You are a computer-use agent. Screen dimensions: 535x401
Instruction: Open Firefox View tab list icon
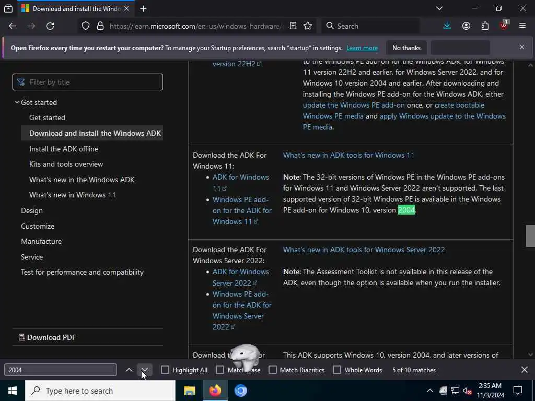tap(8, 8)
